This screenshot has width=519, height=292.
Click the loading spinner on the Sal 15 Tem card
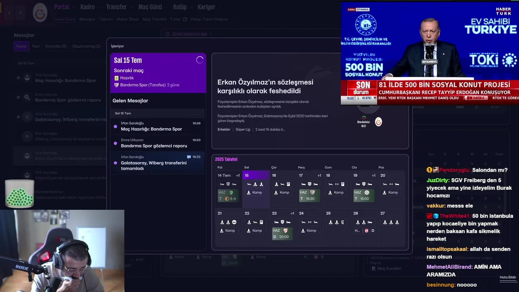[x=199, y=60]
